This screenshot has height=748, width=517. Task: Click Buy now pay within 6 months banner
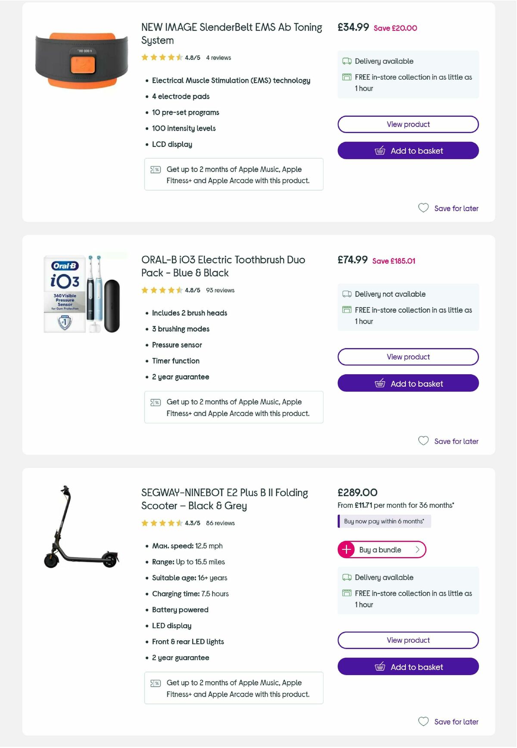384,521
